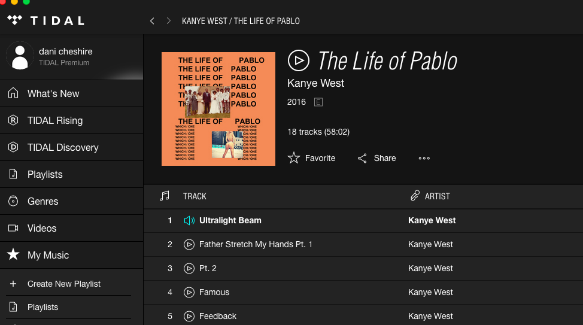Click the What's New home icon
The height and width of the screenshot is (325, 583).
[x=13, y=93]
